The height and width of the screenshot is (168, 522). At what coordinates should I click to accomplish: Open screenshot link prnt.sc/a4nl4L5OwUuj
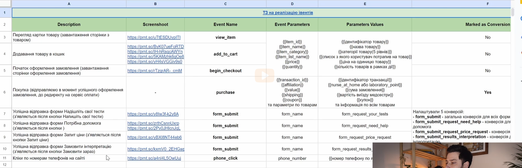154,158
